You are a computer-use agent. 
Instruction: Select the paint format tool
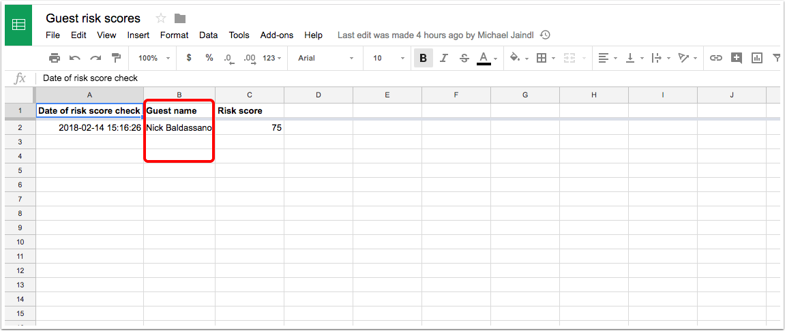pyautogui.click(x=116, y=58)
